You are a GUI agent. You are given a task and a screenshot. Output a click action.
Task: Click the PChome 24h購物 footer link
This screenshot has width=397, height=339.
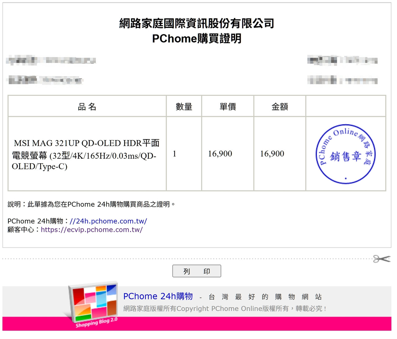coord(158,296)
